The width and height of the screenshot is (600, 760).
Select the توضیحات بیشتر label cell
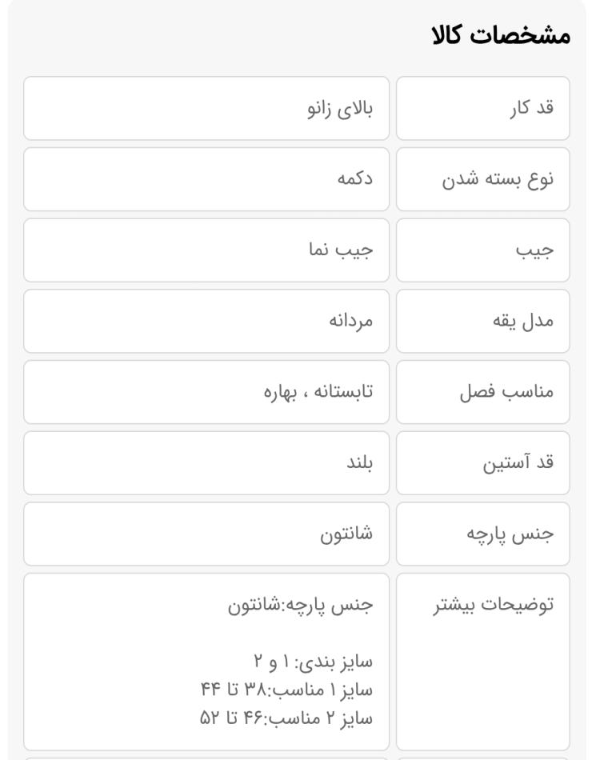tap(482, 662)
